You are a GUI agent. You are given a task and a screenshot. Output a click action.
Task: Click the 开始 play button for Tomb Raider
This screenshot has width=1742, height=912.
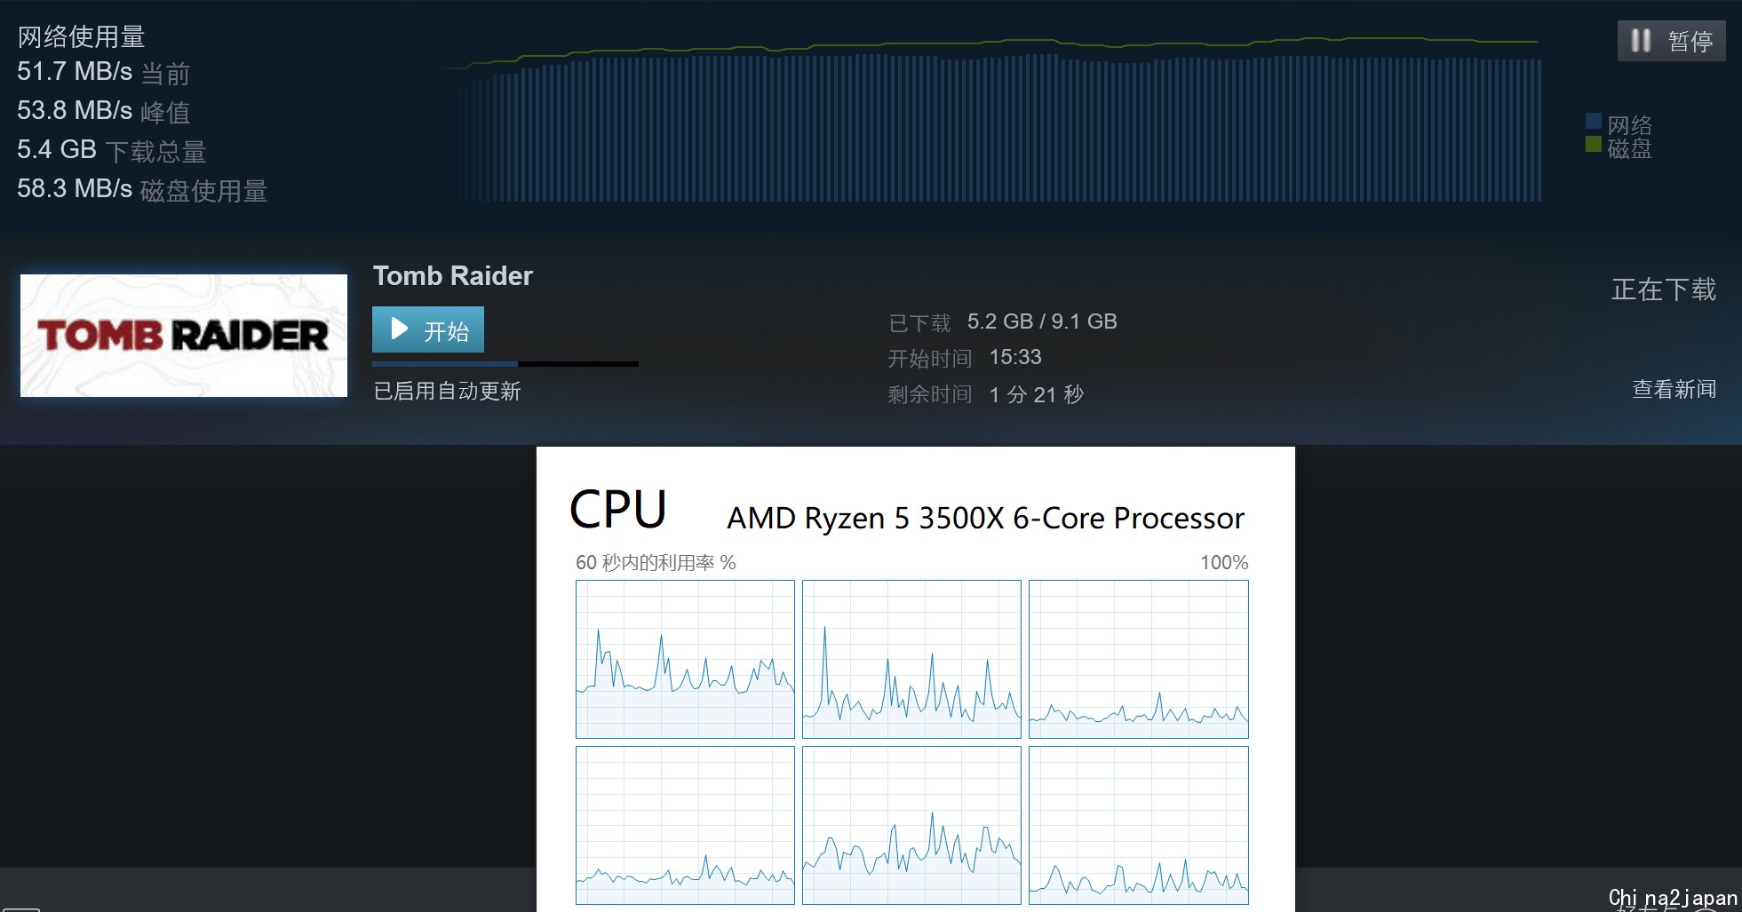coord(428,329)
